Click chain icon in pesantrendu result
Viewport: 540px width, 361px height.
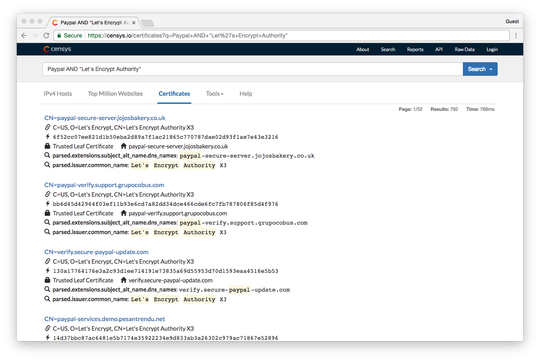tap(48, 328)
